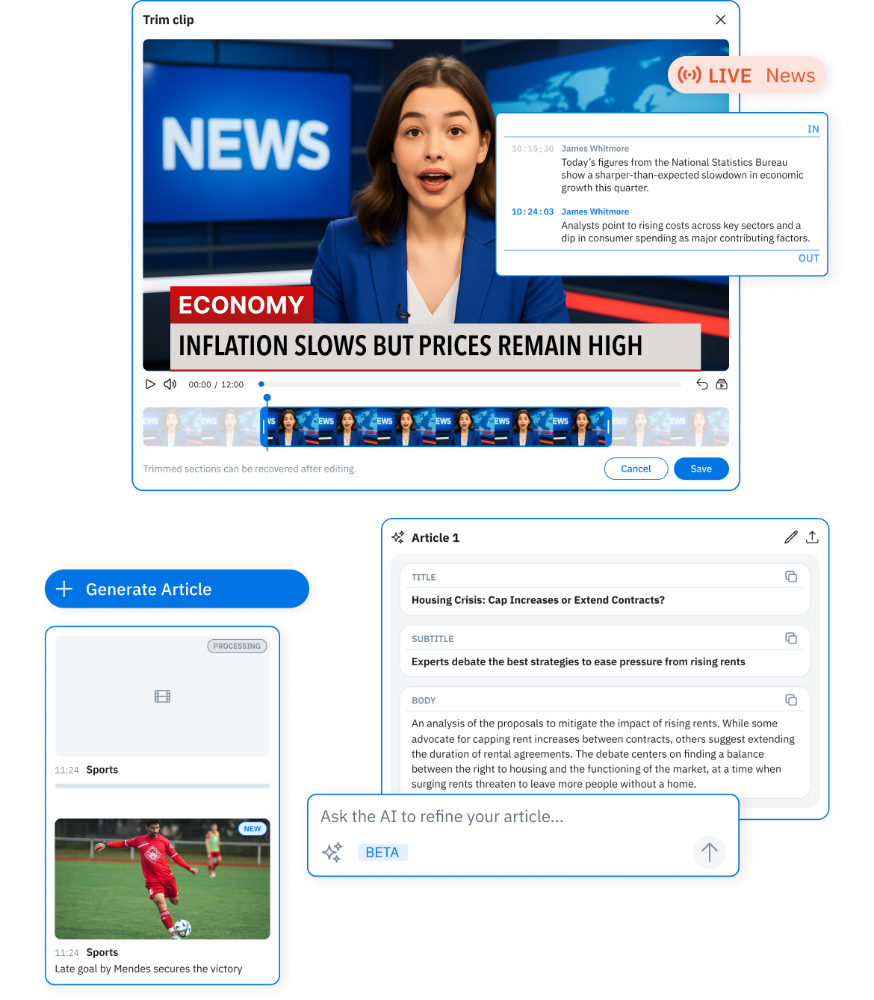This screenshot has height=1000, width=874.
Task: Click the sparkle icon in AI prompt box
Action: tap(332, 852)
